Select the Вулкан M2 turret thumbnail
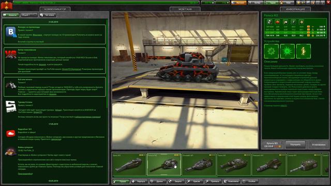The height and width of the screenshot is (186, 331). click(x=129, y=164)
